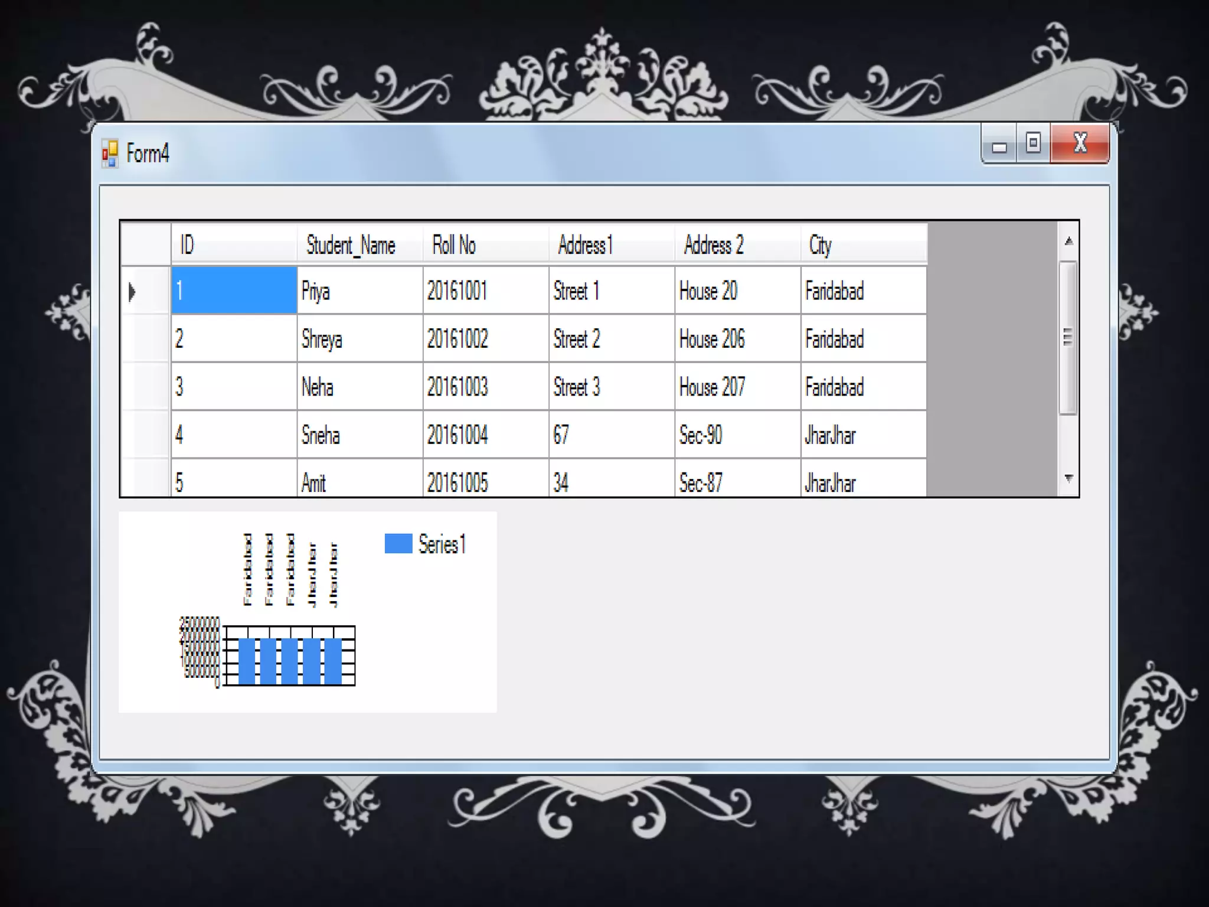Image resolution: width=1209 pixels, height=907 pixels.
Task: Click the Form4 window icon
Action: click(110, 154)
